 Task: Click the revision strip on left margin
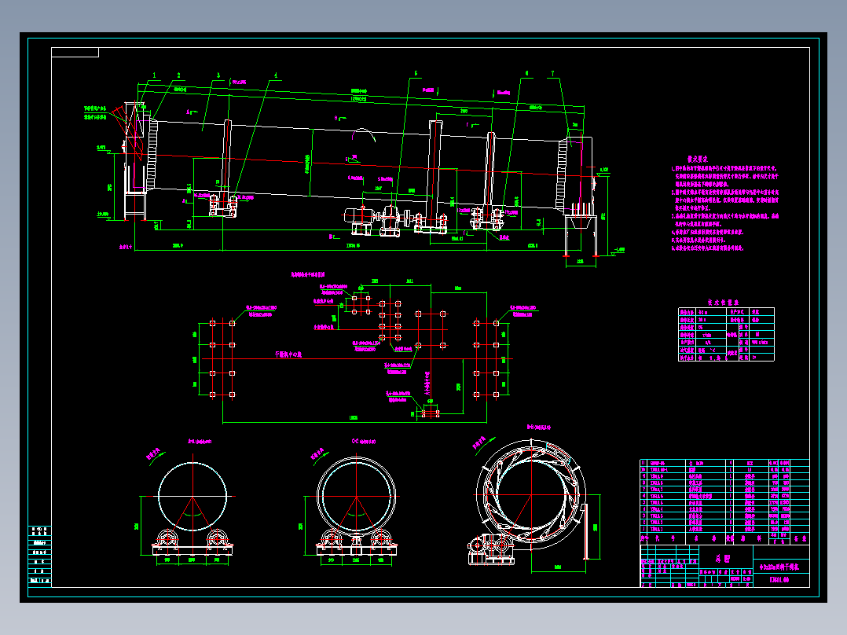coord(39,556)
